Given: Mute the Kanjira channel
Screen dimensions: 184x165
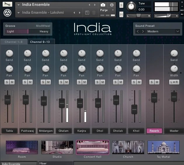Looking at the screenshot, I should 84,82.
